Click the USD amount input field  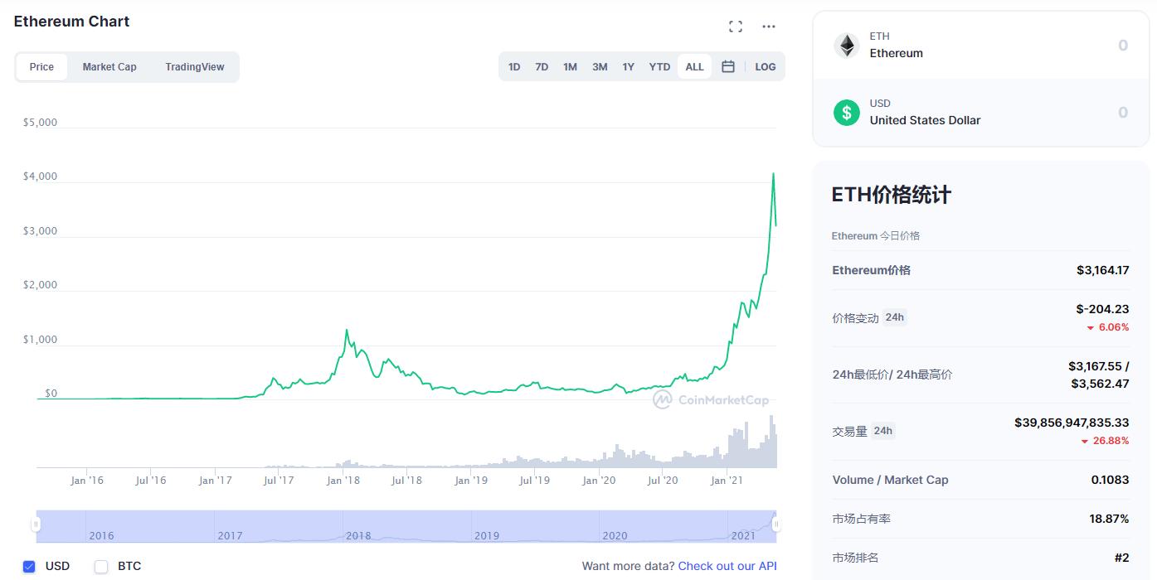click(x=1078, y=112)
